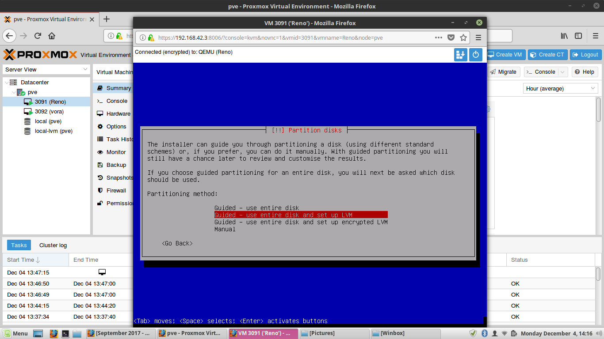Sort tasks by Start Time column
The image size is (604, 339).
(35, 260)
